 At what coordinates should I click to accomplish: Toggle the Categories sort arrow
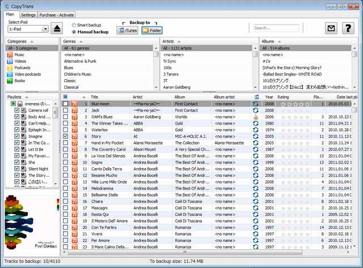pos(32,41)
